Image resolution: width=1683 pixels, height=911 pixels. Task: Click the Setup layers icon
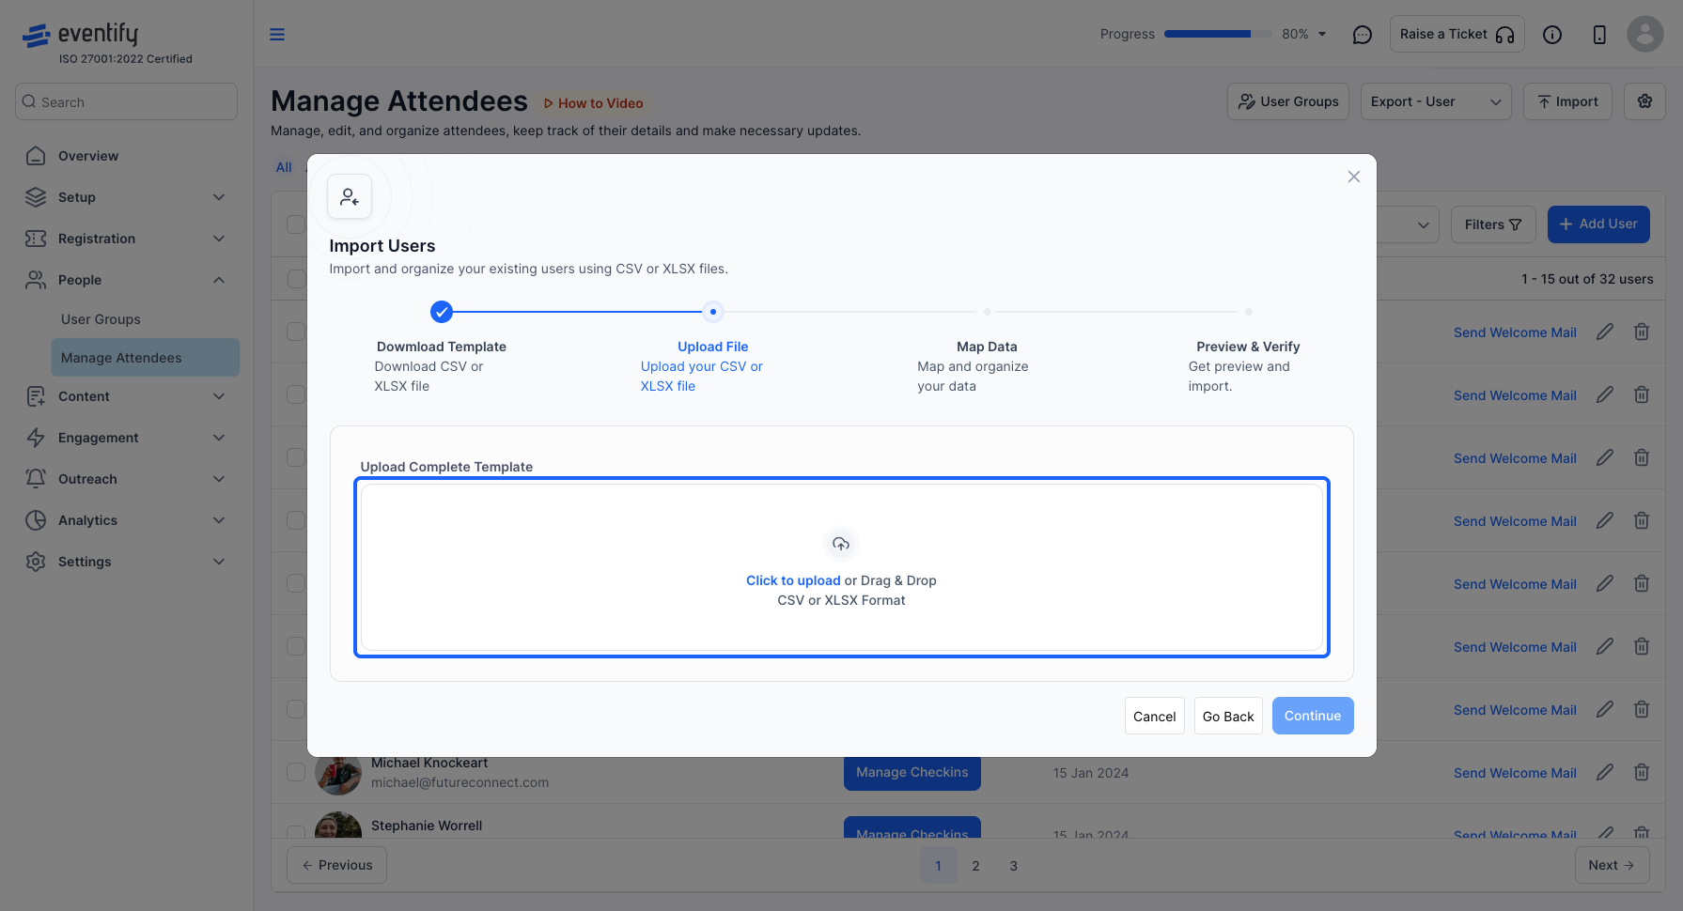36,197
